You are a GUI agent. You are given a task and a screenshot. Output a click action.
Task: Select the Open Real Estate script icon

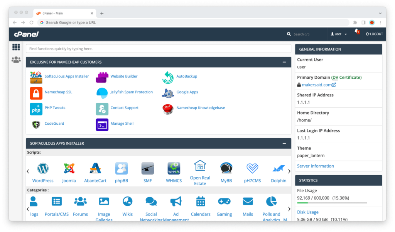coord(200,166)
